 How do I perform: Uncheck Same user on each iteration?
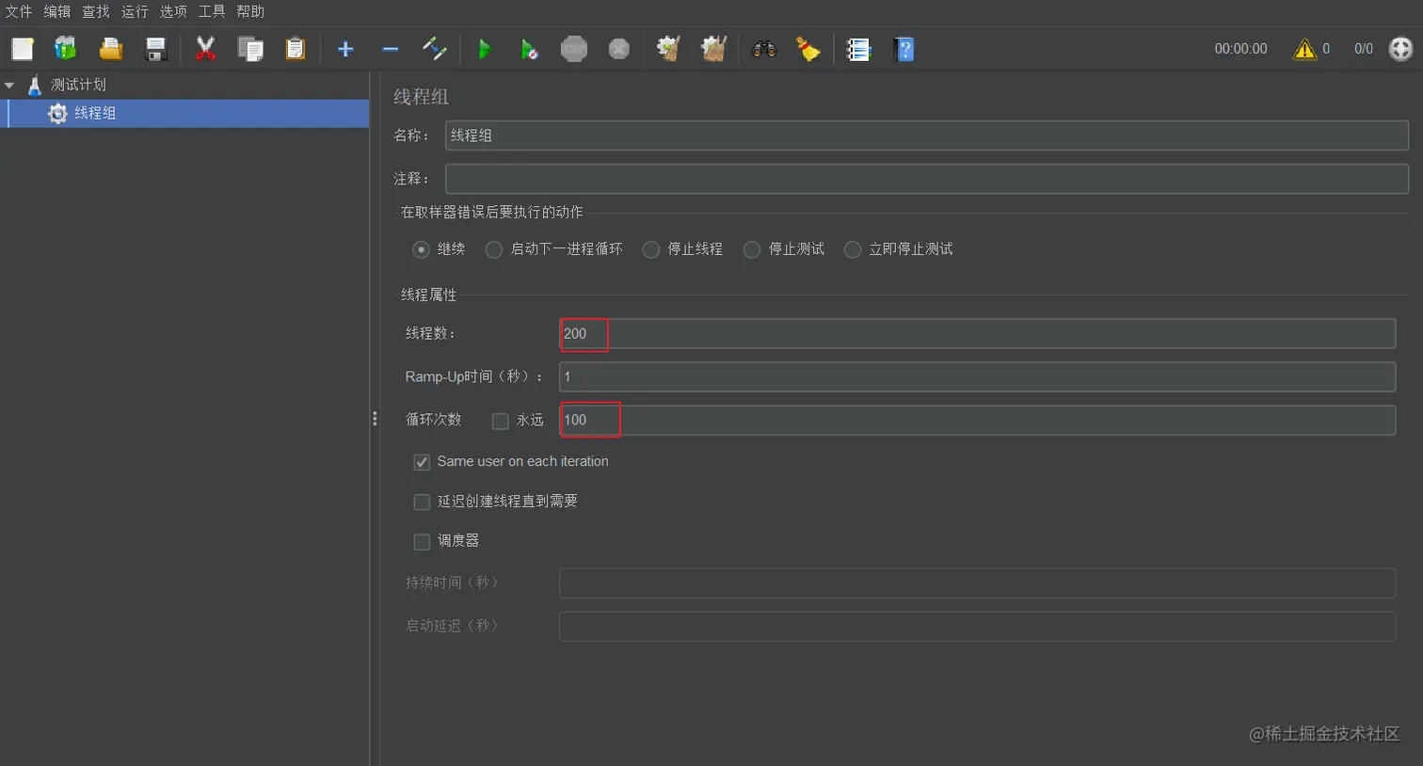click(422, 462)
